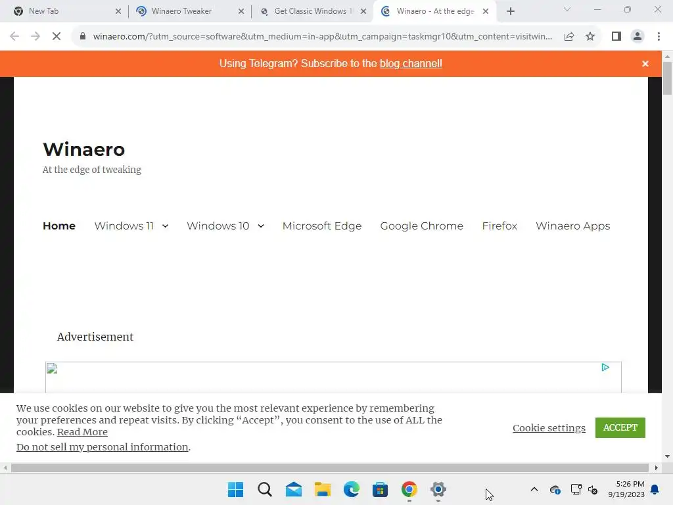Image resolution: width=673 pixels, height=505 pixels.
Task: Click the address bar URL
Action: point(322,37)
